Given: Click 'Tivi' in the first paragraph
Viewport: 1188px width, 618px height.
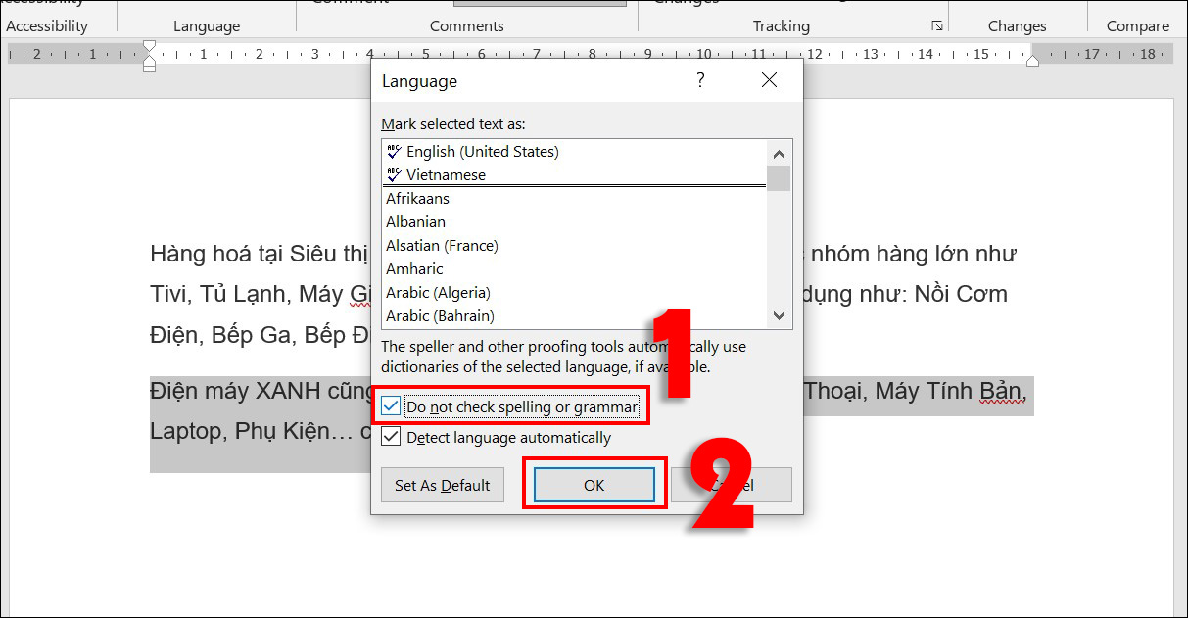Looking at the screenshot, I should 168,294.
